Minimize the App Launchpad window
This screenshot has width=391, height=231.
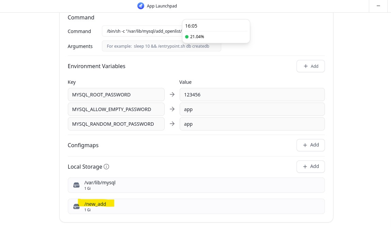coord(378,6)
